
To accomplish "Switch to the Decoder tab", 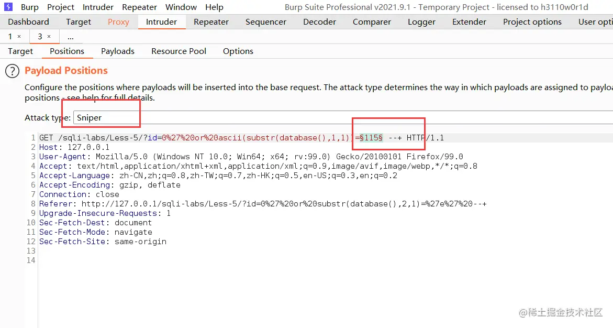I will tap(319, 22).
